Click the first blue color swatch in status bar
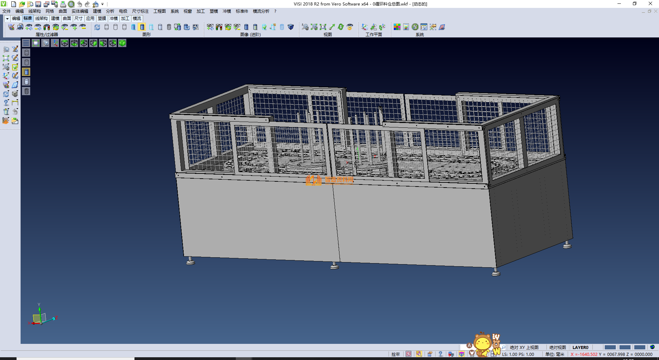The image size is (659, 360). (x=610, y=347)
